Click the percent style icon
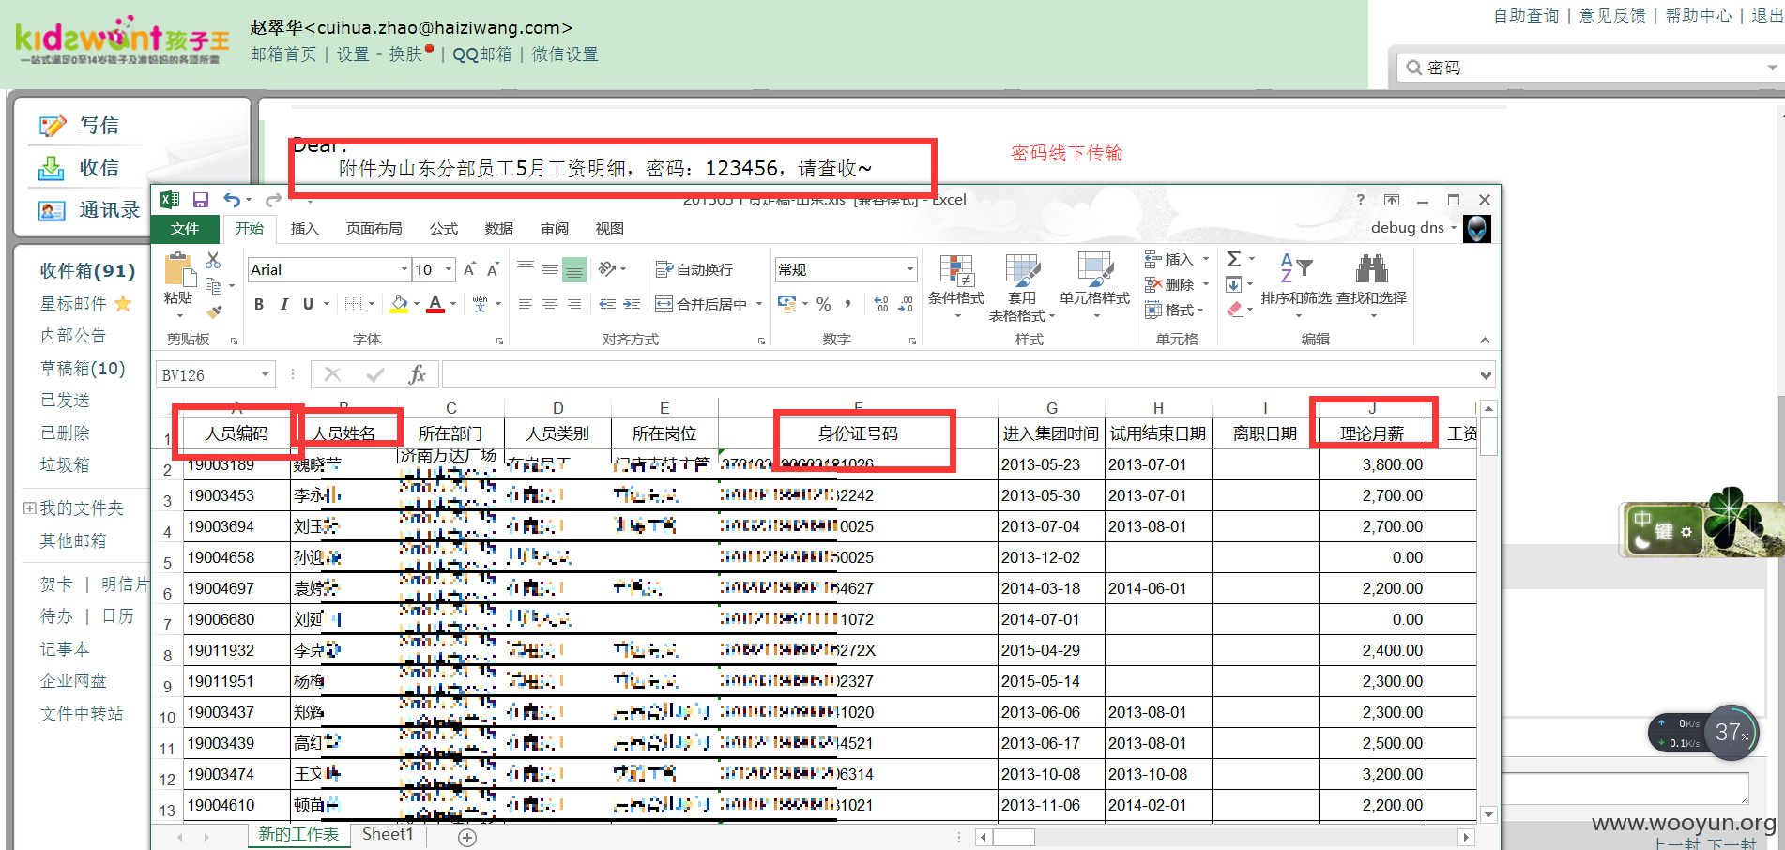Image resolution: width=1785 pixels, height=850 pixels. (x=824, y=304)
